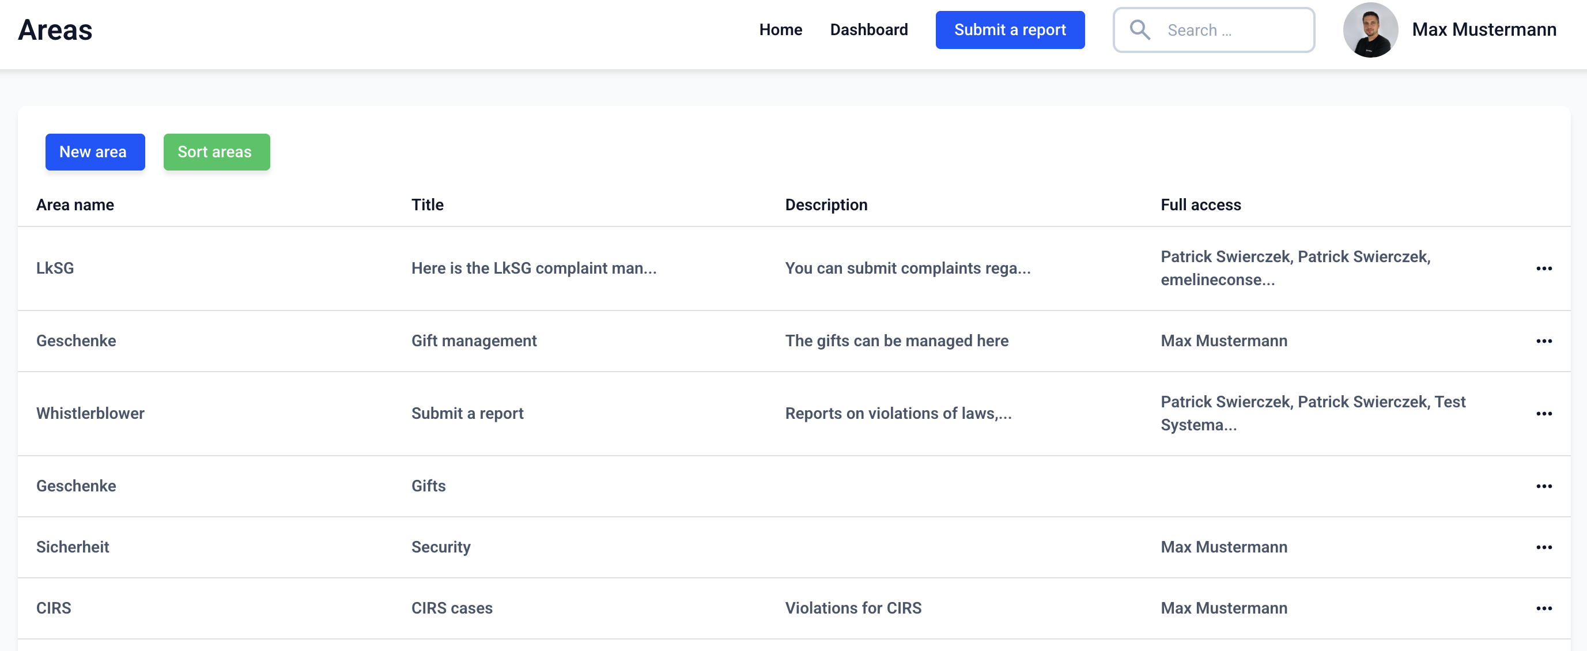Image resolution: width=1587 pixels, height=651 pixels.
Task: Open the three-dot menu for Sicherheit row
Action: 1543,547
